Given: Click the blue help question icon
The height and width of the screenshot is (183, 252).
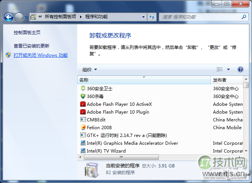Looking at the screenshot, I should (240, 69).
